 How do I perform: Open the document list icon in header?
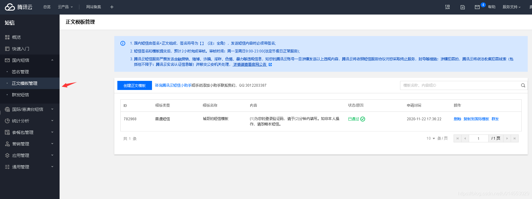coord(463,7)
